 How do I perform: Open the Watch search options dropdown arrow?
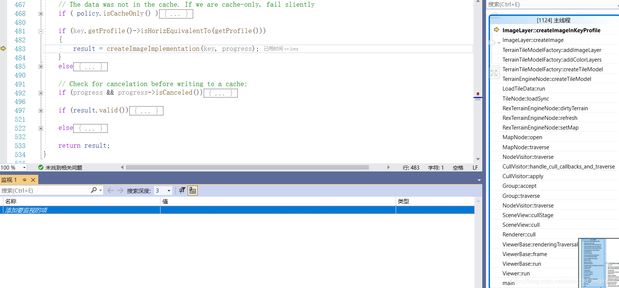tap(101, 190)
